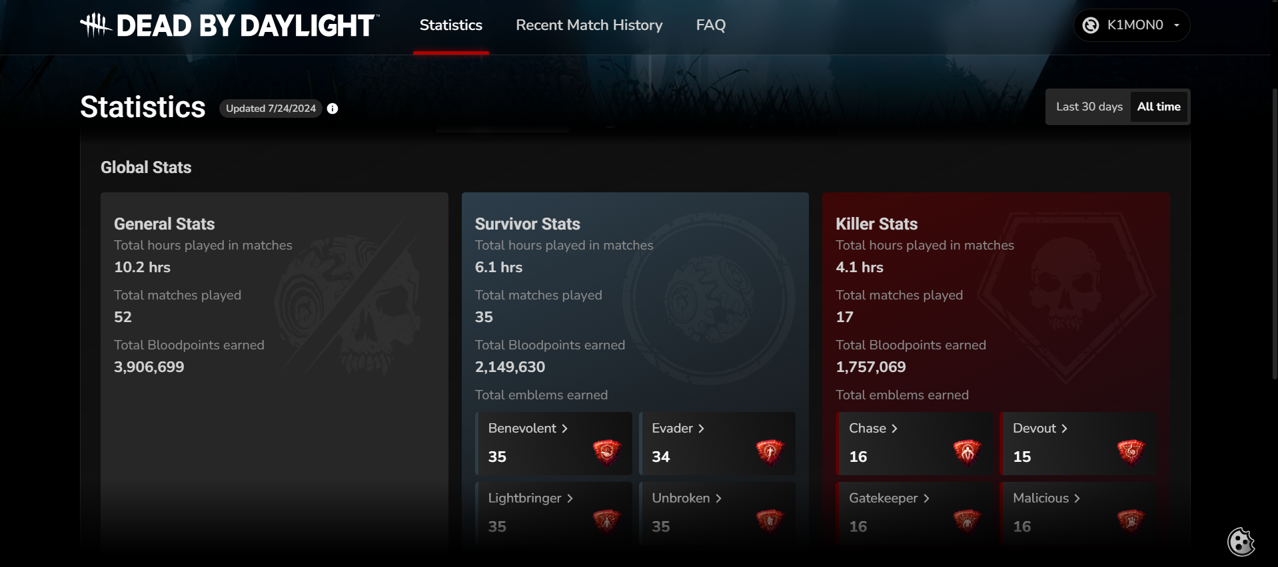Expand the Chase emblem details chevron
Image resolution: width=1278 pixels, height=567 pixels.
pos(894,429)
